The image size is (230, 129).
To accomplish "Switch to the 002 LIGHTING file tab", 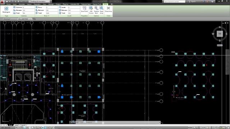I will point(23,19).
